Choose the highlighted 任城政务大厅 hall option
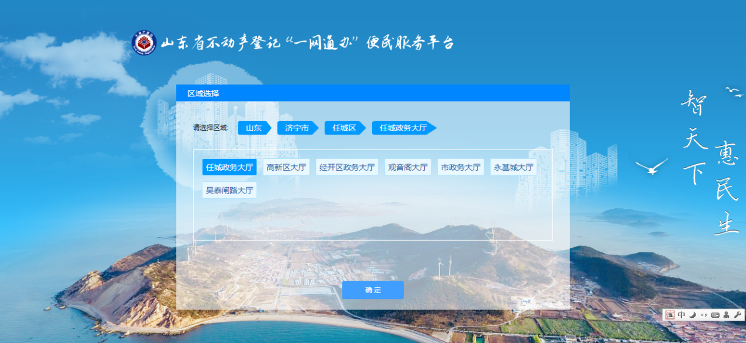This screenshot has width=746, height=343. 229,167
